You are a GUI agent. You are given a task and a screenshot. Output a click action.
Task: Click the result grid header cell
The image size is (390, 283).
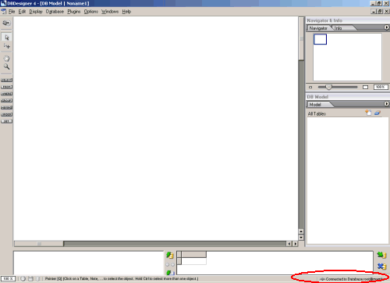click(194, 254)
